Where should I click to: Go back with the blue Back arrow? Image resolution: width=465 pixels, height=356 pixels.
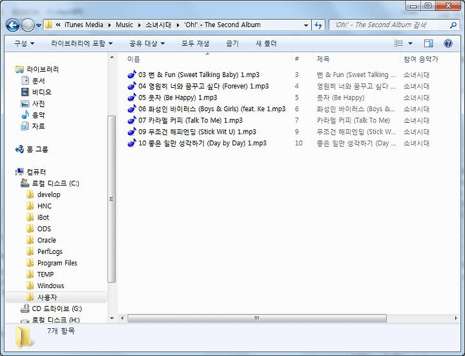point(13,25)
